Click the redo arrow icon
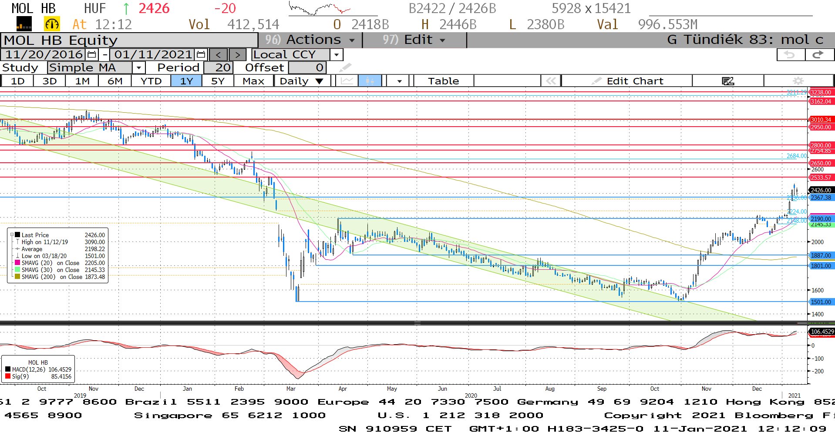 point(819,55)
